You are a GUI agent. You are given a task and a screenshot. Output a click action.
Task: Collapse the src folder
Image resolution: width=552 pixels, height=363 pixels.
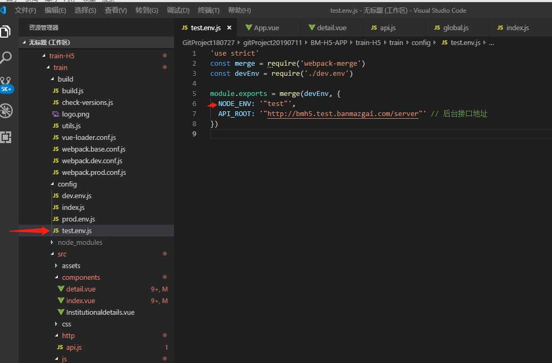click(96, 254)
